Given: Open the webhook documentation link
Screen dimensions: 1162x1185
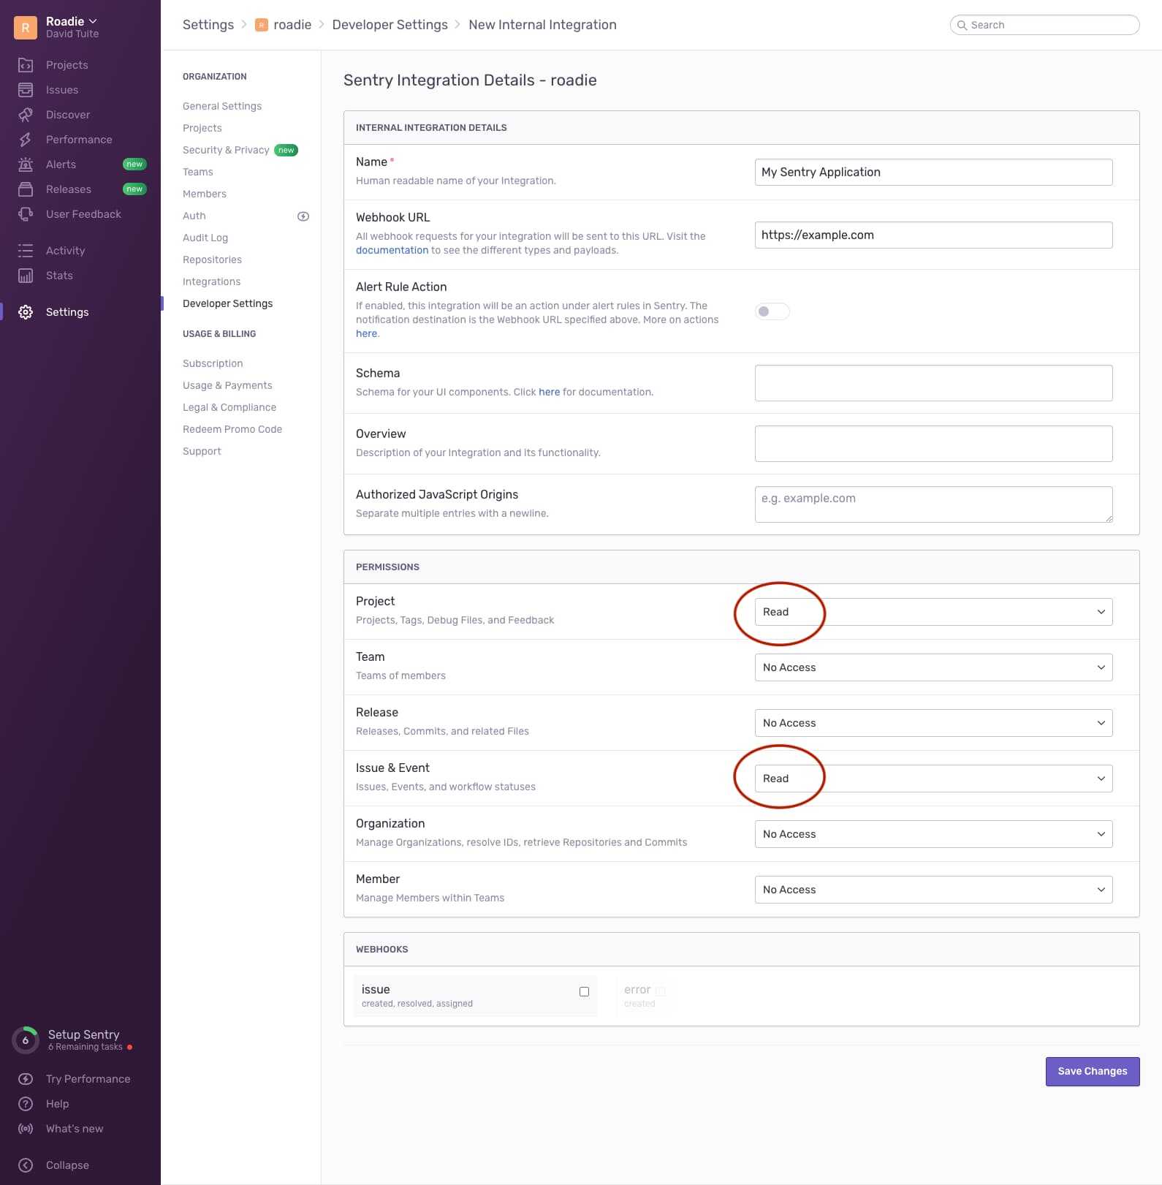Looking at the screenshot, I should tap(392, 250).
